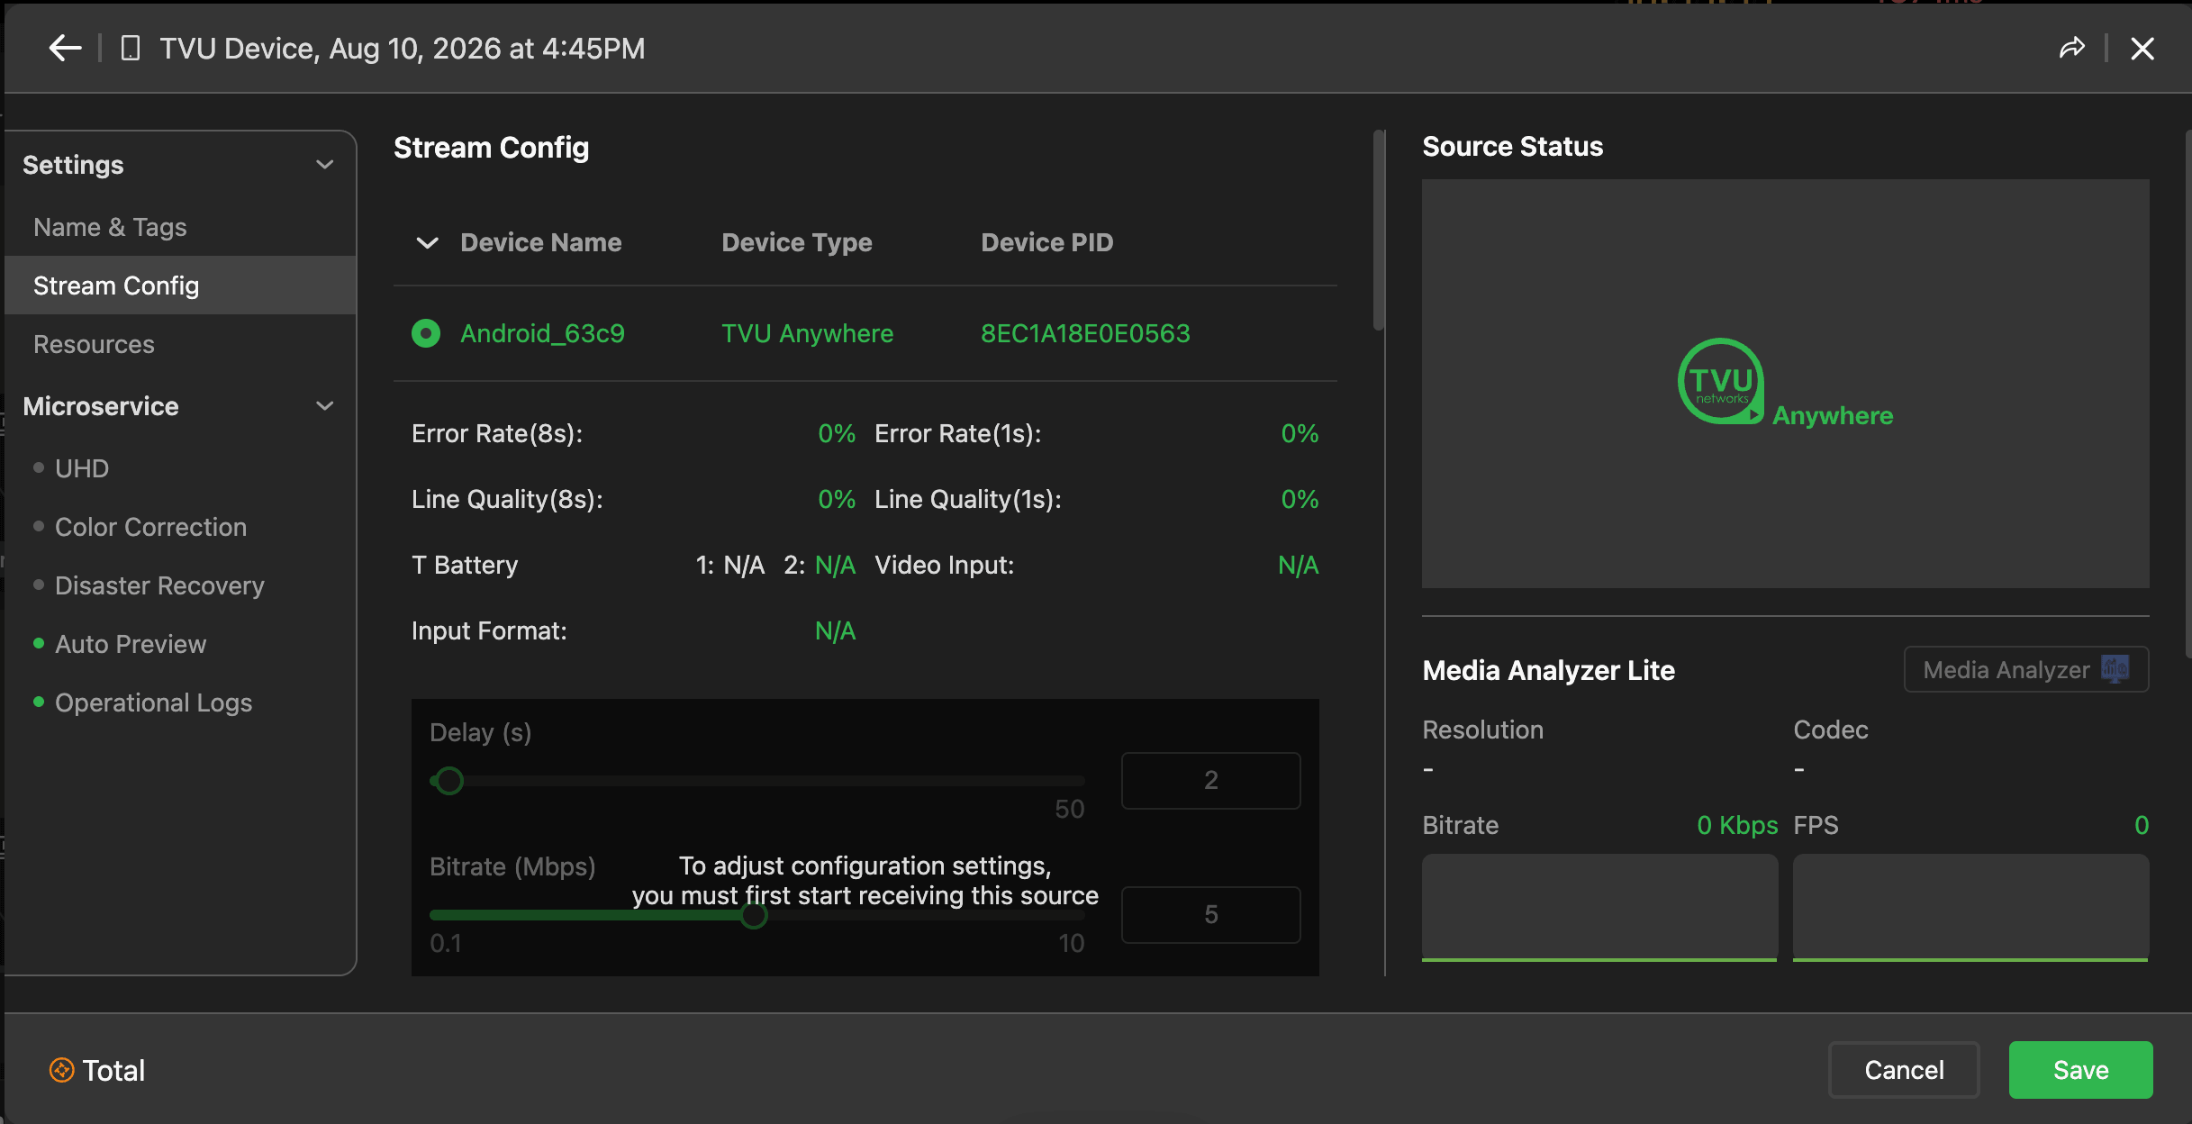Collapse the device list header chevron

[x=428, y=242]
